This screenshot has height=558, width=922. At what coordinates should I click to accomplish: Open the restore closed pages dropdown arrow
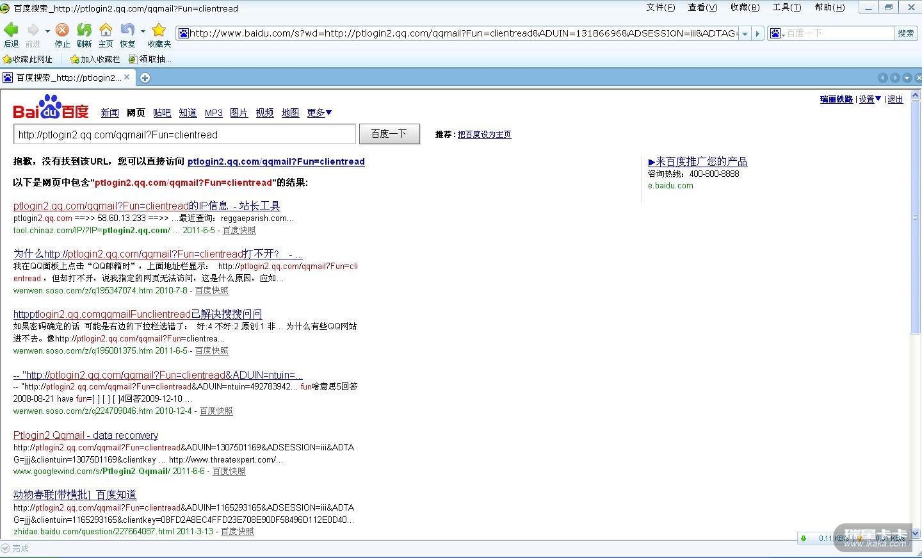click(143, 31)
